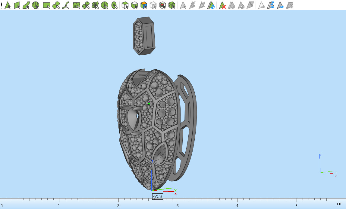Click the ruler's cm unit label
Screen dimensions: 346x209
point(340,204)
